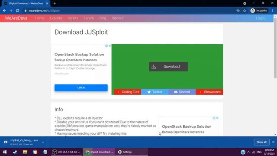The height and width of the screenshot is (156, 277).
Task: Switch to OBS 26.1.1 window
Action: tap(66, 152)
